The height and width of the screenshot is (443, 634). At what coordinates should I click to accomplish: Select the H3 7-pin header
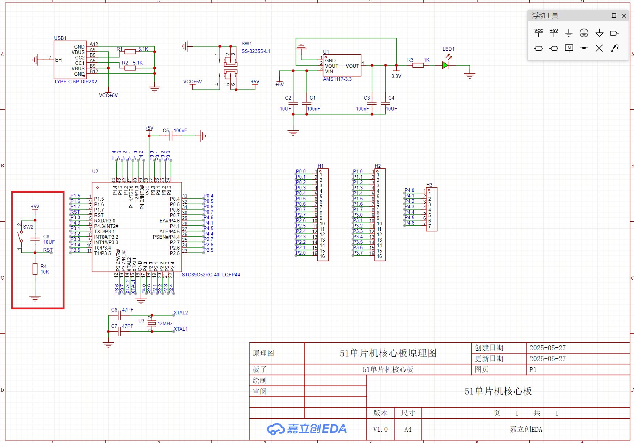(x=432, y=209)
